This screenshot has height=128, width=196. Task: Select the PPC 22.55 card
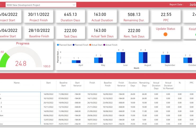click(166, 17)
